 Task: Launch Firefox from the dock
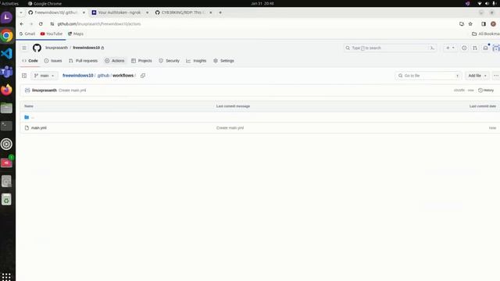click(6, 90)
